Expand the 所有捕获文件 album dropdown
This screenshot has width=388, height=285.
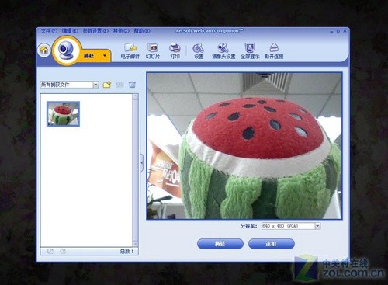[x=95, y=85]
